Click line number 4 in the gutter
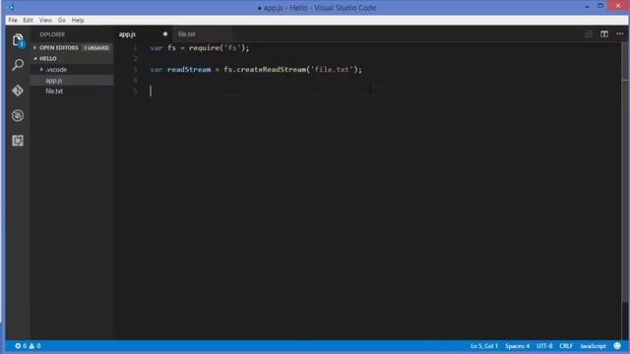Viewport: 630px width, 354px height. [136, 81]
